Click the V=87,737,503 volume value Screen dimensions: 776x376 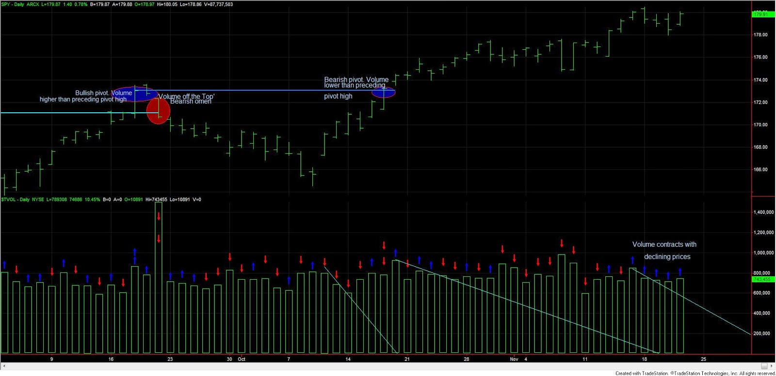[218, 4]
